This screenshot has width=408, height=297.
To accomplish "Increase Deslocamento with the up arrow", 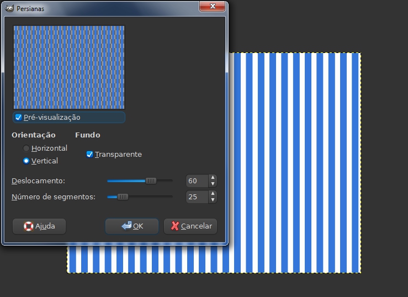I will tap(213, 178).
